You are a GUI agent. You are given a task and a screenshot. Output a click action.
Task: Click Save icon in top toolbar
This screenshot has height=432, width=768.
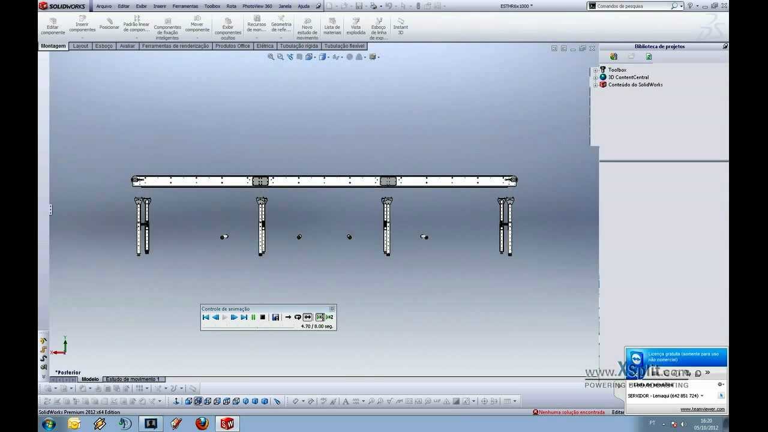tap(359, 6)
